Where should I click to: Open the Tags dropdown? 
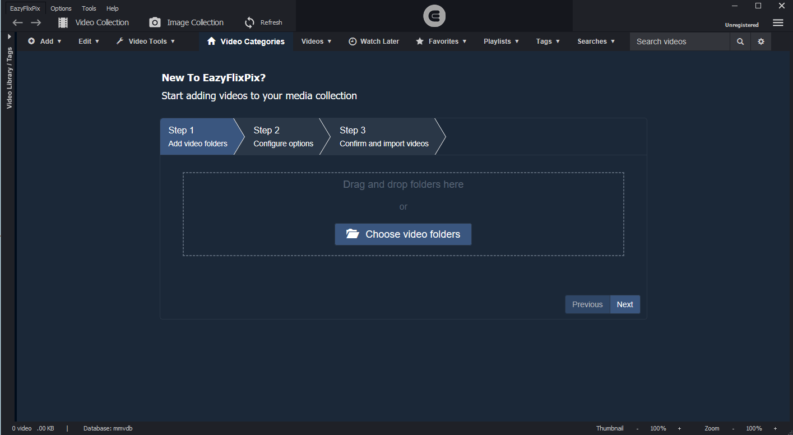coord(548,41)
